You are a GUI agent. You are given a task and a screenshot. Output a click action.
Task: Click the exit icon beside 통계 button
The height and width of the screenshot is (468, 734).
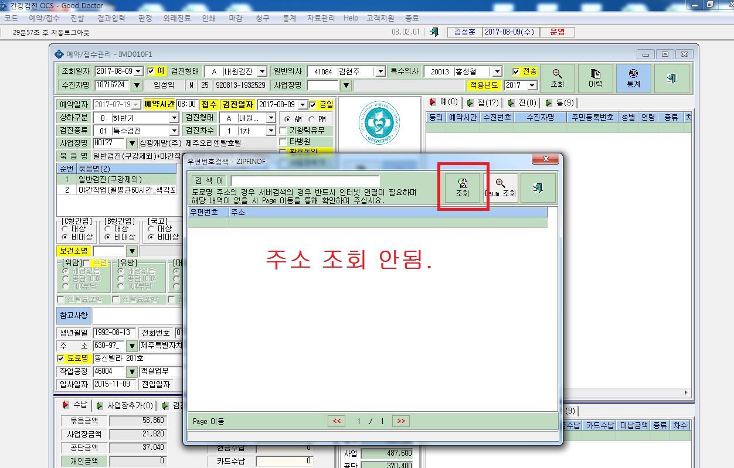(672, 78)
